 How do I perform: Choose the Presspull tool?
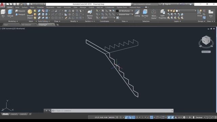tap(20, 14)
